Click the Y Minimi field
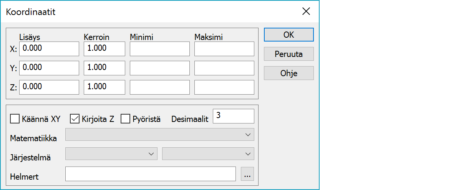The width and height of the screenshot is (461, 190). click(160, 68)
